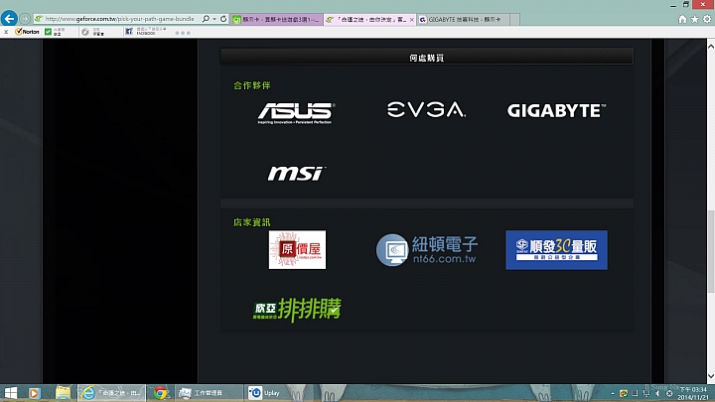Viewport: 715px width, 402px height.
Task: Open a new blank tab
Action: [514, 20]
